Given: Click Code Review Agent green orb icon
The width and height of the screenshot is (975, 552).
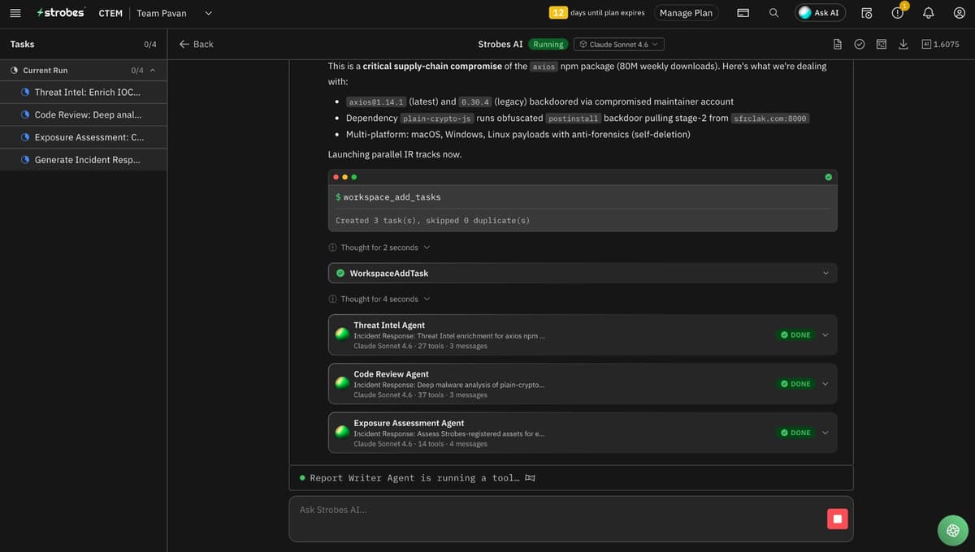Looking at the screenshot, I should coord(342,383).
